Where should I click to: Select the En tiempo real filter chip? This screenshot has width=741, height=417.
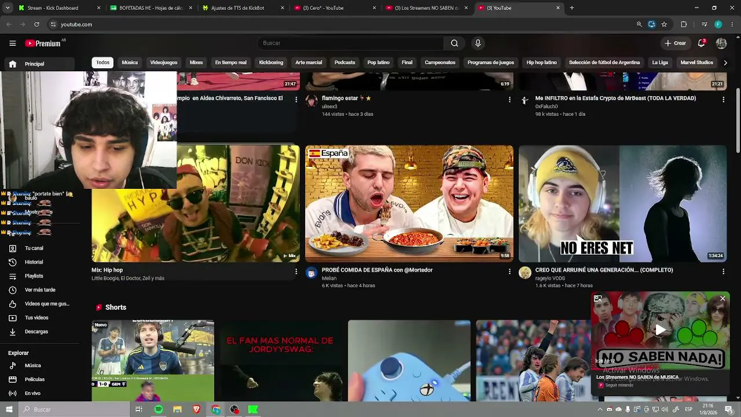tap(231, 63)
